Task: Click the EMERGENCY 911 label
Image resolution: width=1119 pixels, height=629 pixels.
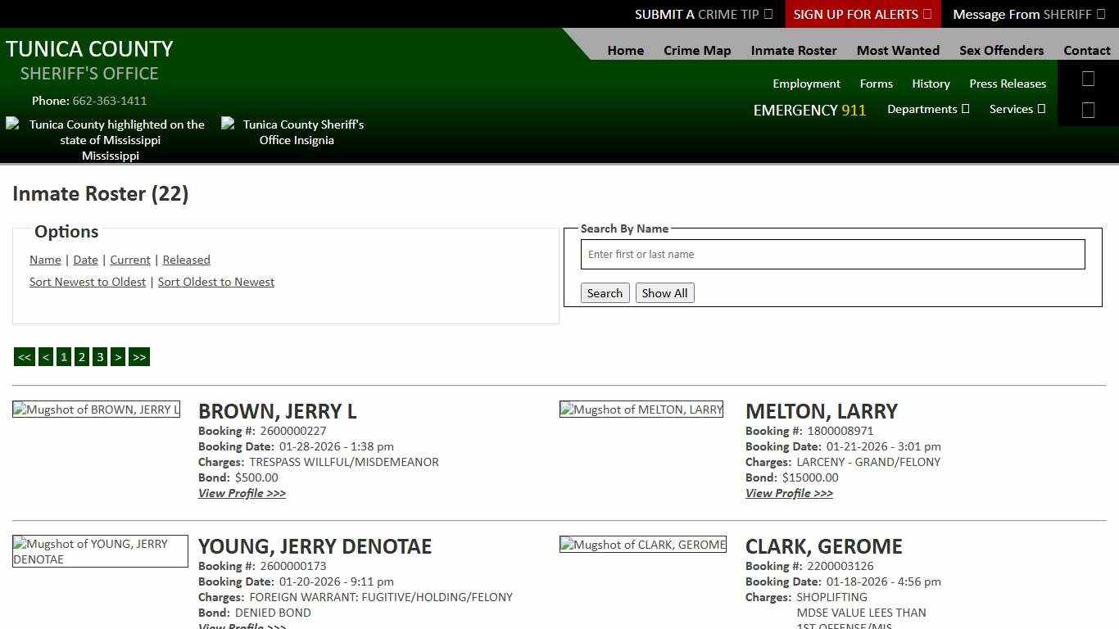Action: pos(809,110)
